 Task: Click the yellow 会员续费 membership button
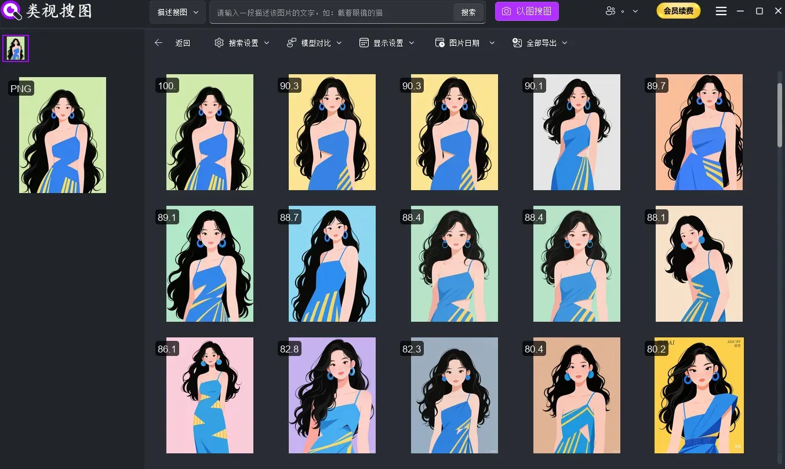(678, 10)
